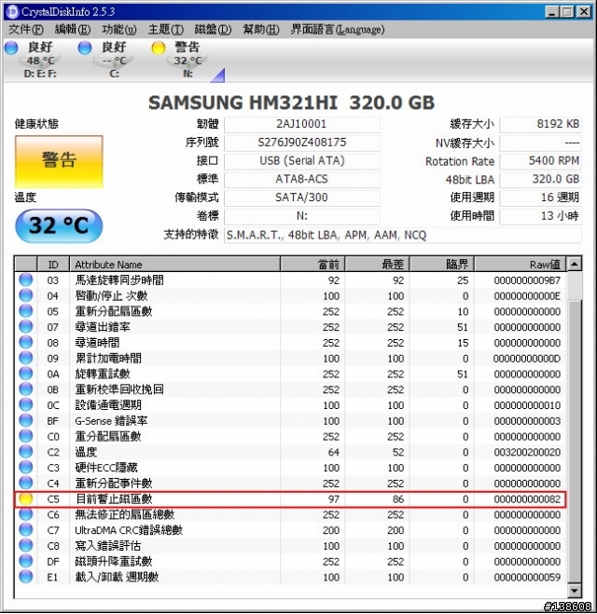597x614 pixels.
Task: Click the firmware field 2AJ10001
Action: pos(302,124)
